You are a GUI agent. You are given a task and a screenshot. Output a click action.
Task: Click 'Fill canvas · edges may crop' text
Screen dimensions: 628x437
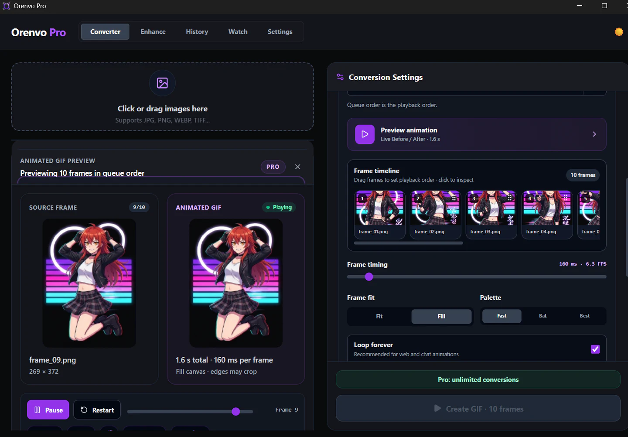[x=216, y=372]
